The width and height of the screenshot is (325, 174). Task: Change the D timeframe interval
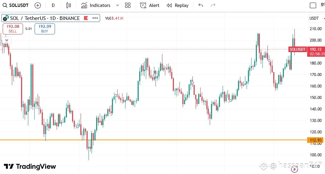click(x=53, y=5)
